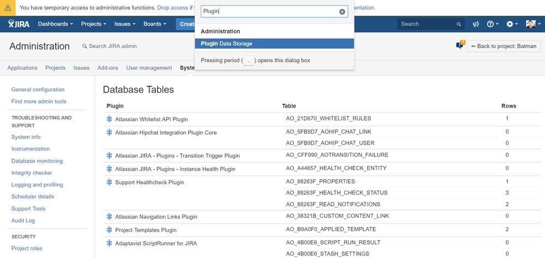This screenshot has width=545, height=258.
Task: Open Audit Log in sidebar
Action: tap(23, 220)
